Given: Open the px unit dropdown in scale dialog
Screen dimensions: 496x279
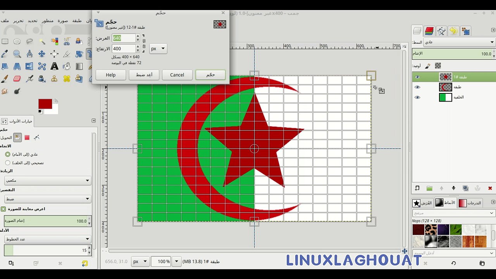Looking at the screenshot, I should (x=158, y=49).
